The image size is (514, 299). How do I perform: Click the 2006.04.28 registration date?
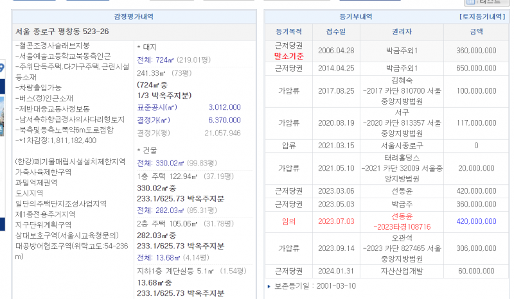click(335, 50)
